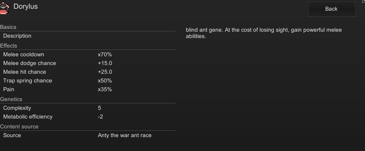Select the Melee cooldown stat row

pyautogui.click(x=88, y=55)
